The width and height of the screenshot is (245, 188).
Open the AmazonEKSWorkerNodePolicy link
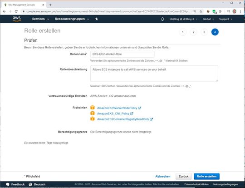[117, 108]
